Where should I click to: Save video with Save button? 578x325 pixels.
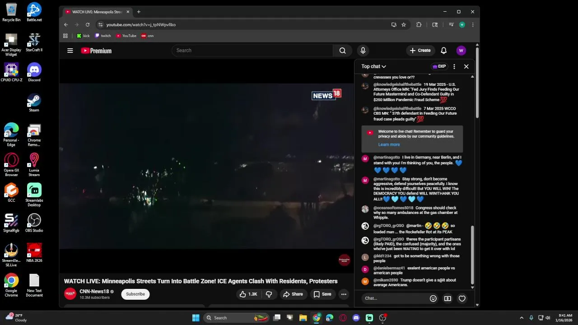(322, 294)
